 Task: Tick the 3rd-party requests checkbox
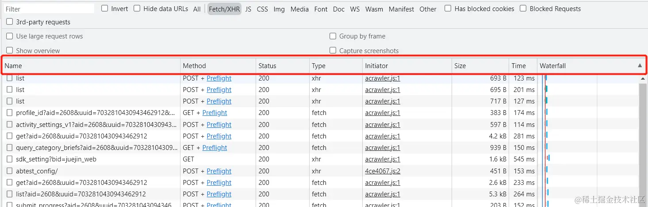point(10,22)
